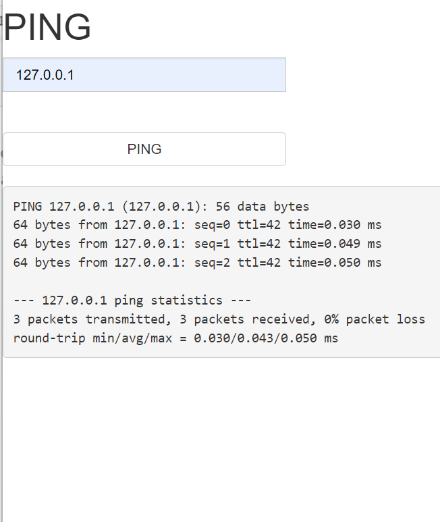Click the 'time=0.050 ms' value
Screen dimensions: 440x522
(335, 263)
